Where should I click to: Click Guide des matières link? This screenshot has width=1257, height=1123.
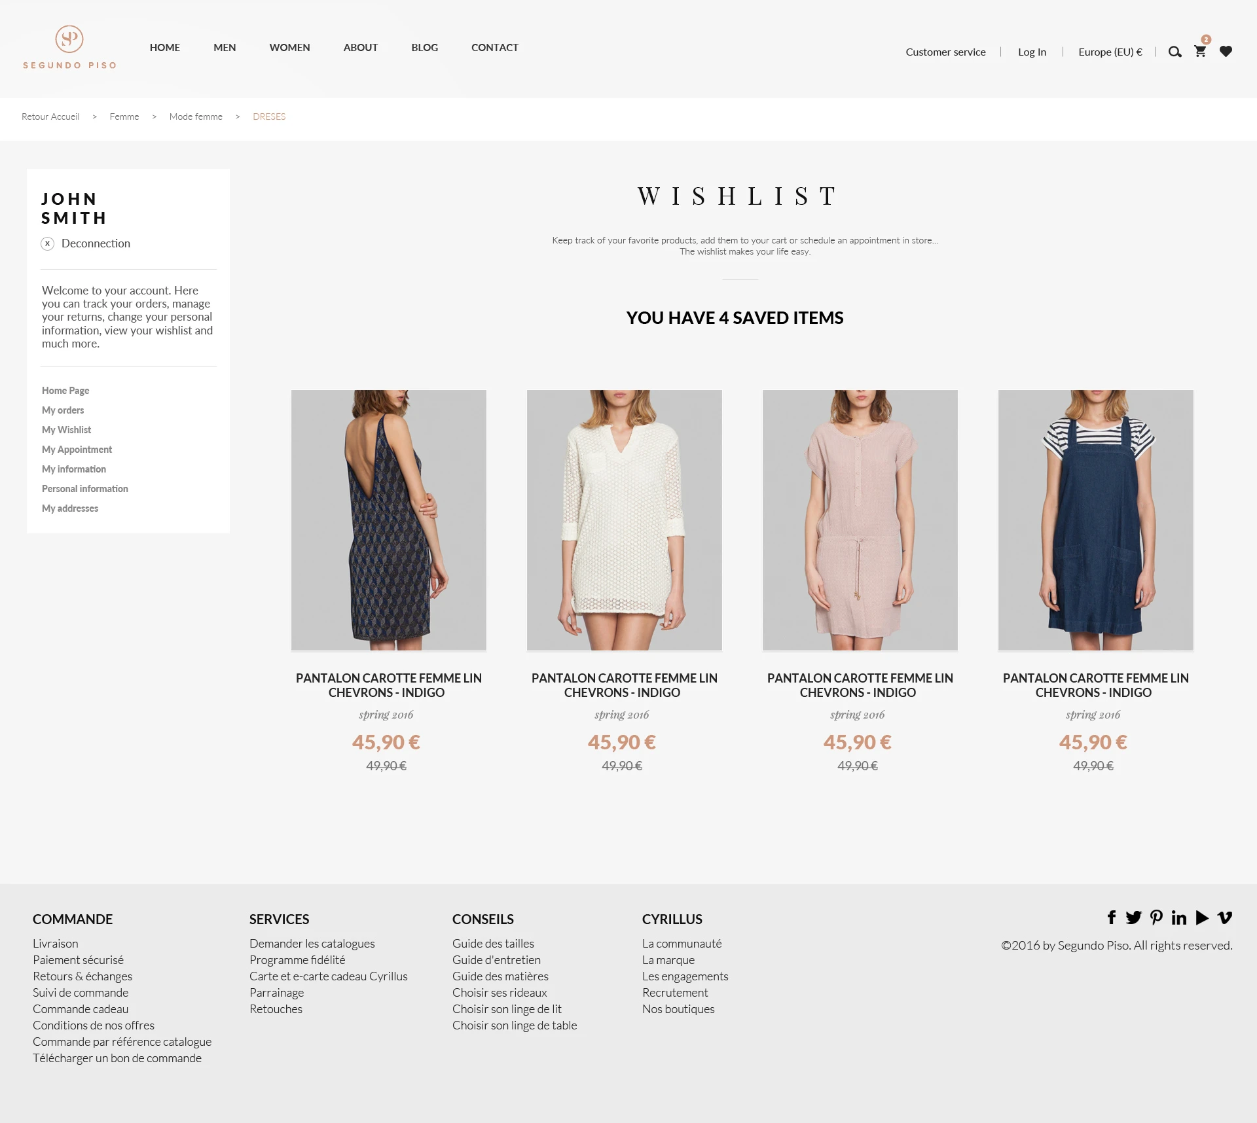[x=500, y=976]
